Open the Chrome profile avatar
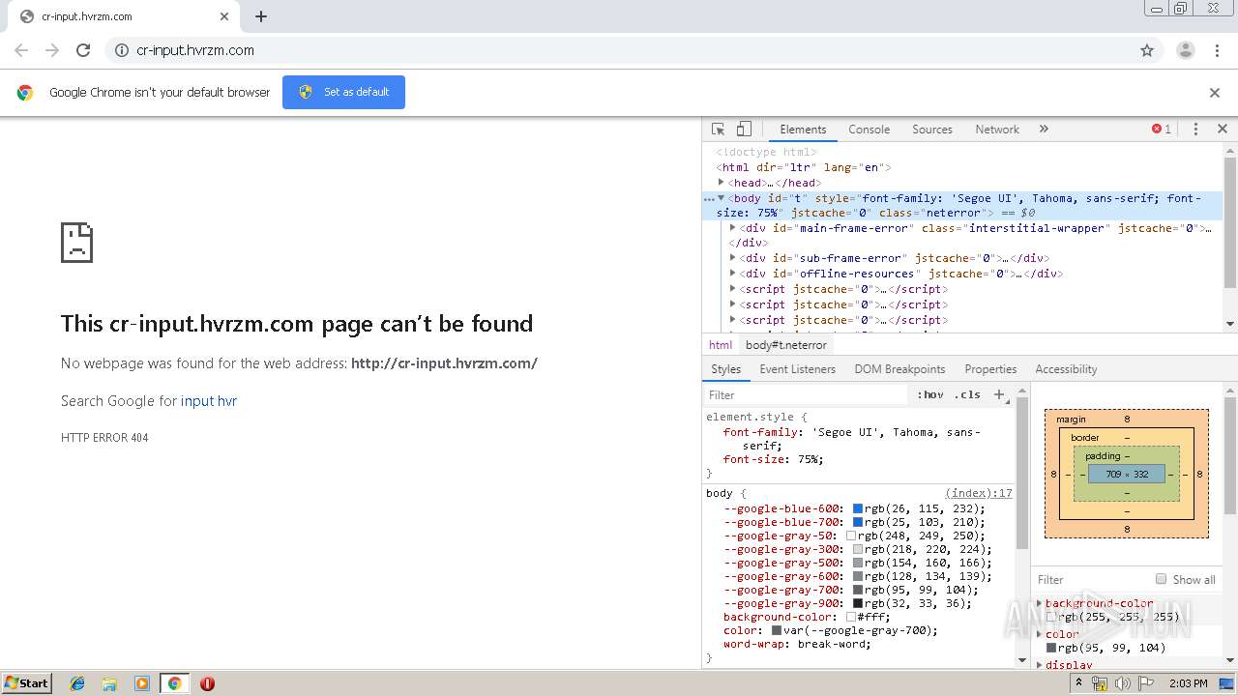Screen dimensions: 1238x696 coord(1186,50)
